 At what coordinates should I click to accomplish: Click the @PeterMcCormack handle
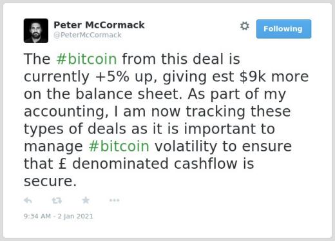[x=88, y=35]
